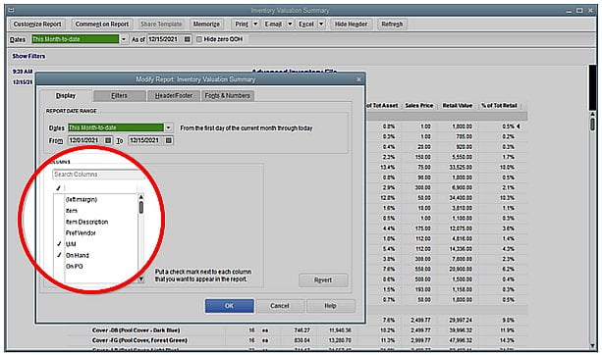602x355 pixels.
Task: Select the Item column entry
Action: pyautogui.click(x=72, y=211)
